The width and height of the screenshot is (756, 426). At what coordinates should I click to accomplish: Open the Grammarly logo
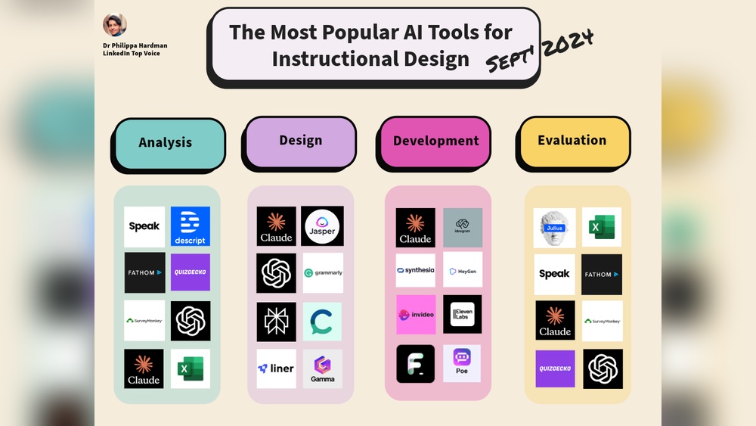pos(323,273)
